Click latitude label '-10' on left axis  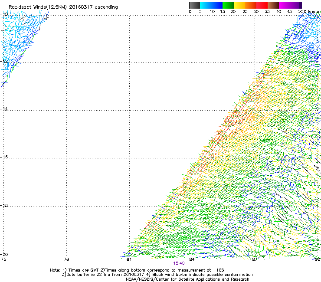coord(4,14)
